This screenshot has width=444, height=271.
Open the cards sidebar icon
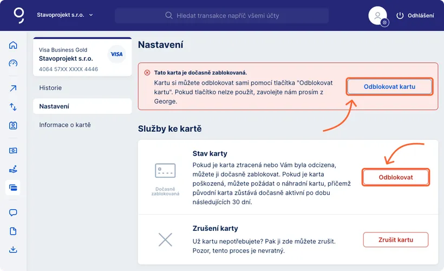(x=13, y=188)
